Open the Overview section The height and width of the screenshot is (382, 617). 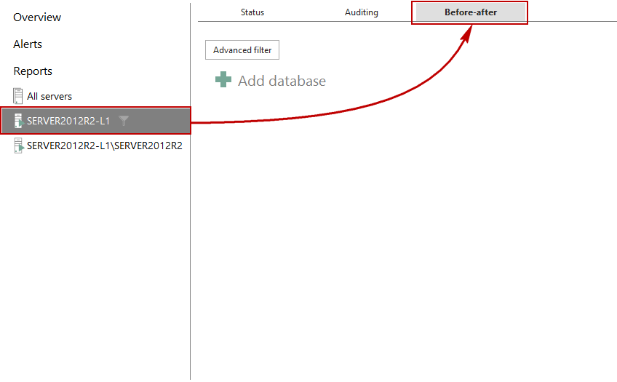pyautogui.click(x=37, y=17)
